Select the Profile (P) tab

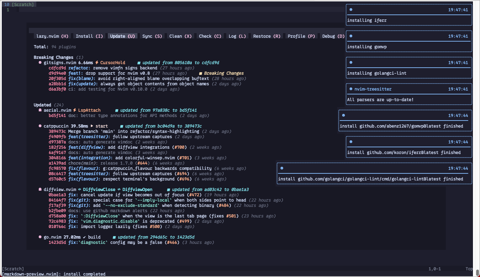pos(301,36)
